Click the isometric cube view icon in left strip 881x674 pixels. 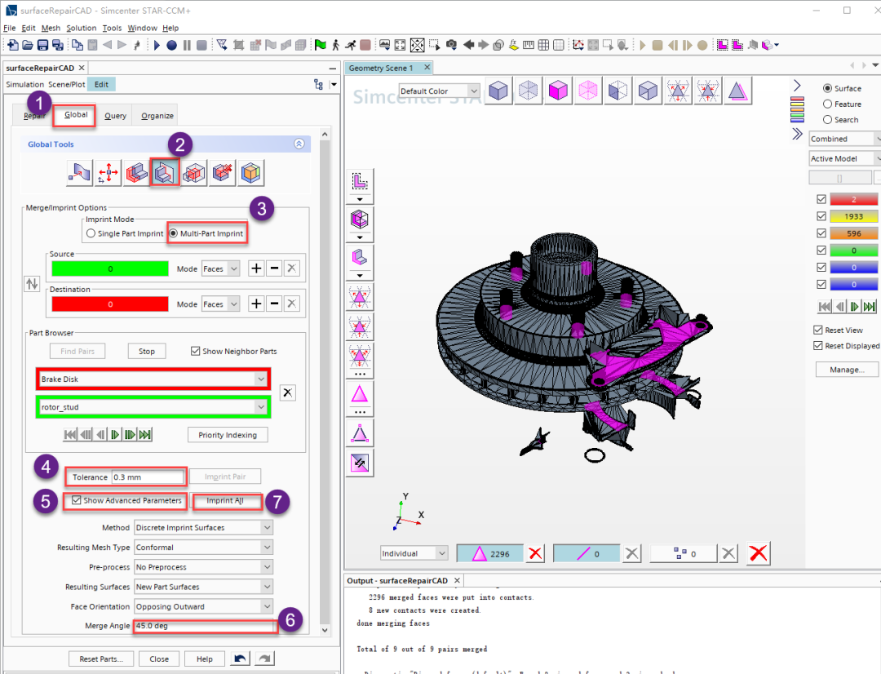pyautogui.click(x=360, y=219)
